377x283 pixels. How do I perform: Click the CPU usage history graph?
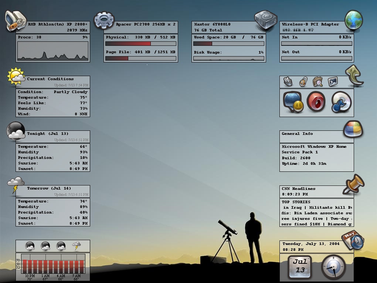[53, 51]
